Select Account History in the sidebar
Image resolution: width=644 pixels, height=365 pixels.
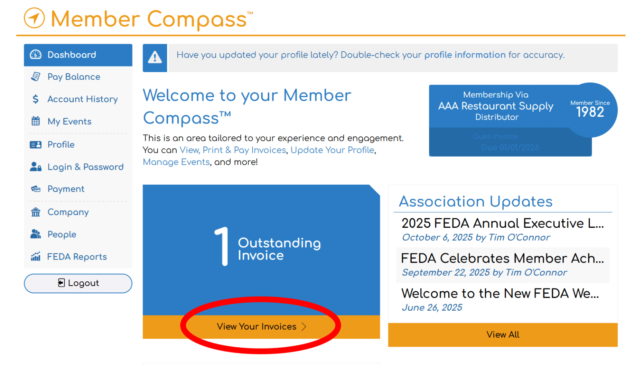click(x=83, y=99)
